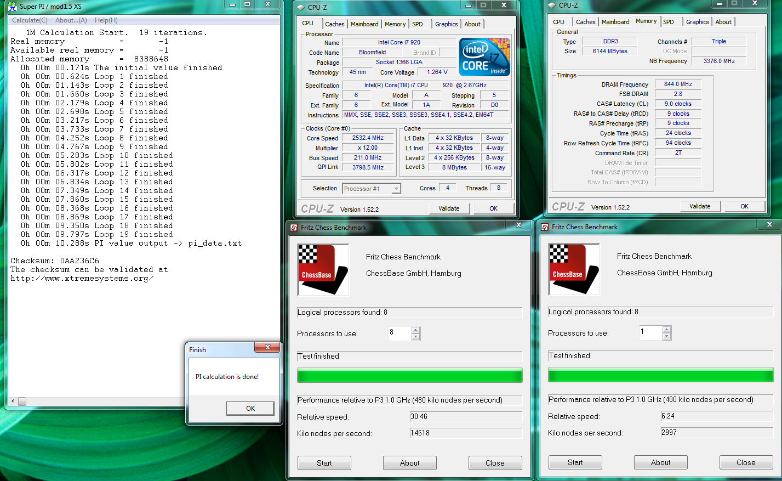Click the left Fritz Chess Benchmark title icon

pos(294,228)
